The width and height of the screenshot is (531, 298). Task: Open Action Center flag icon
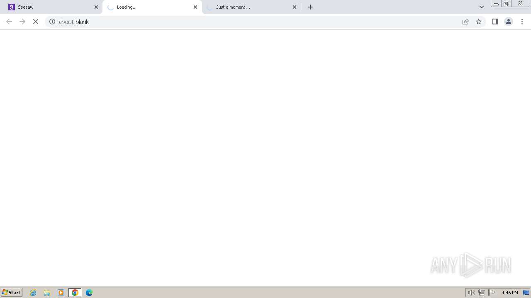tap(492, 293)
